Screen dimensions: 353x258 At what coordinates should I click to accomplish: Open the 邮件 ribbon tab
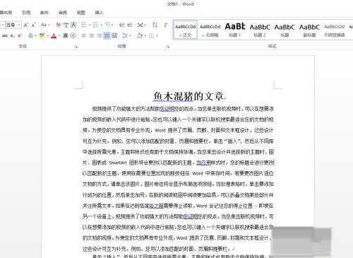pos(44,13)
